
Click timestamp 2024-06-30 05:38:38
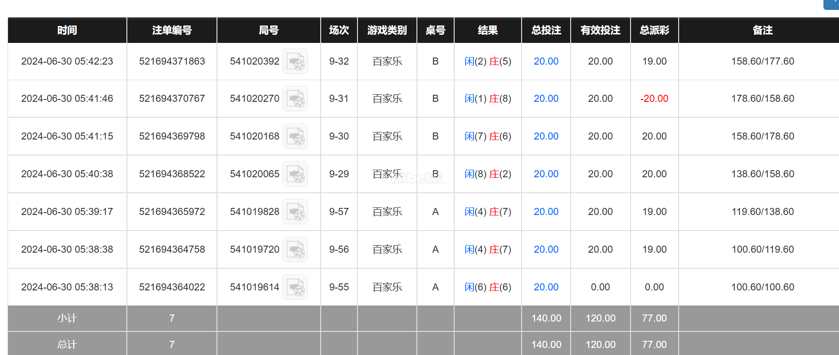[67, 249]
